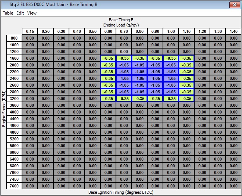
Task: Select the cell at 7600 RPM, 1.40 load
Action: point(233,186)
